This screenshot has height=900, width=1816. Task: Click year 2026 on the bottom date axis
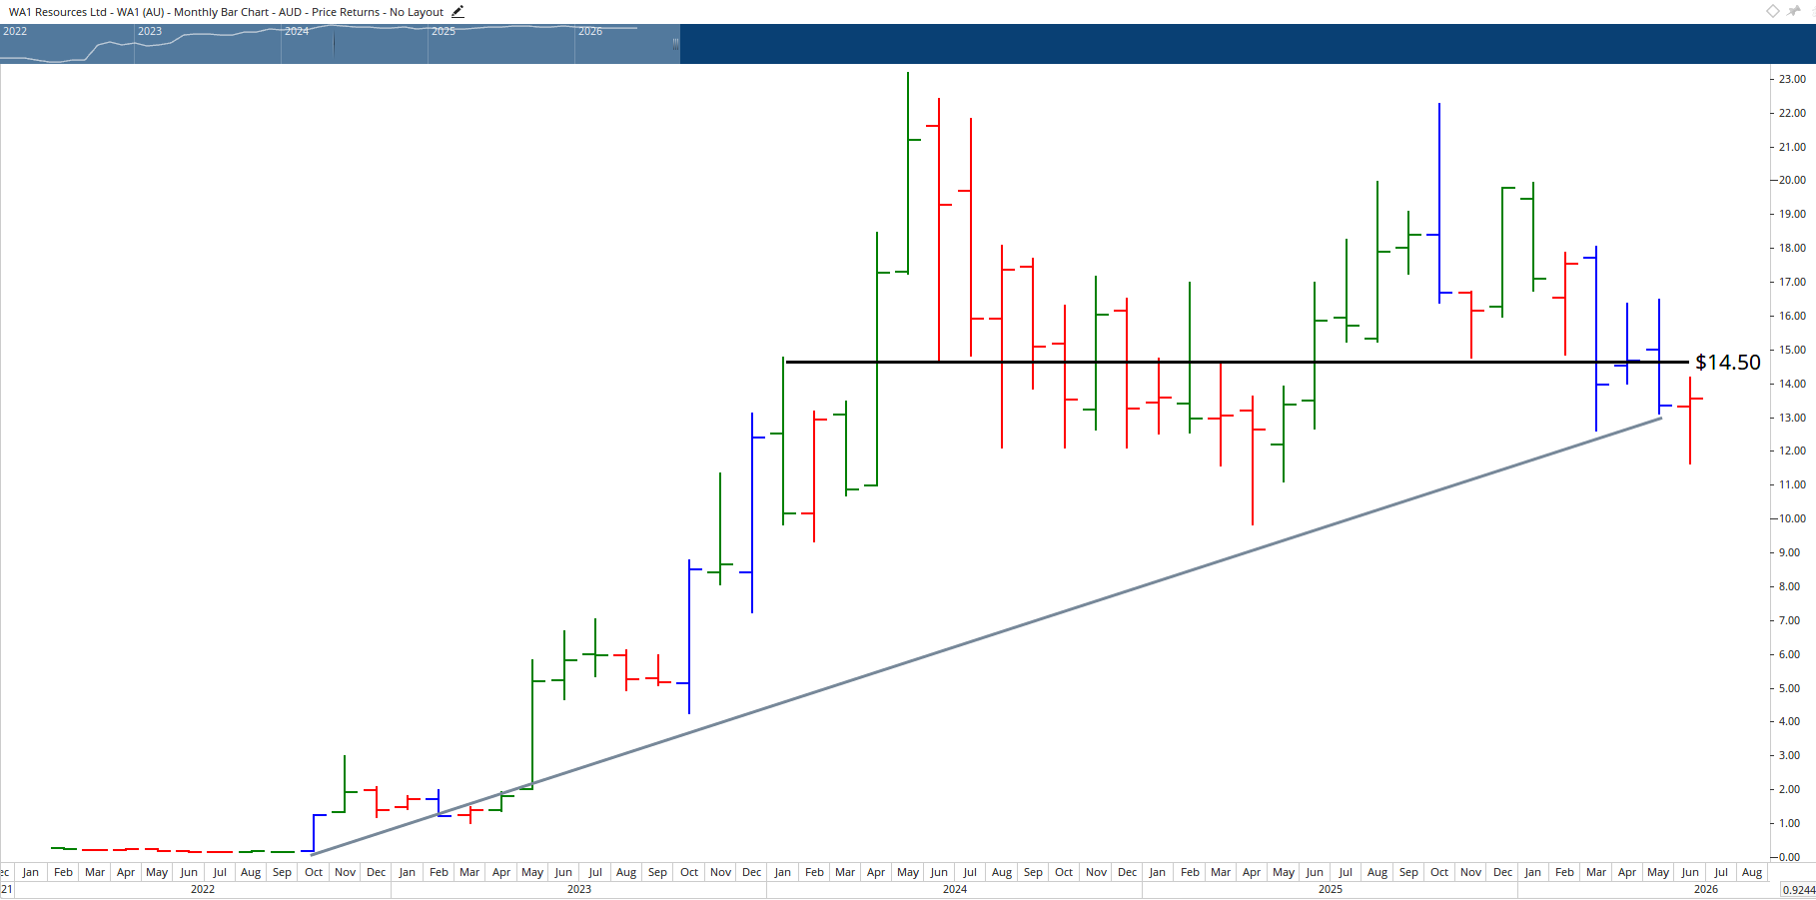coord(1706,889)
